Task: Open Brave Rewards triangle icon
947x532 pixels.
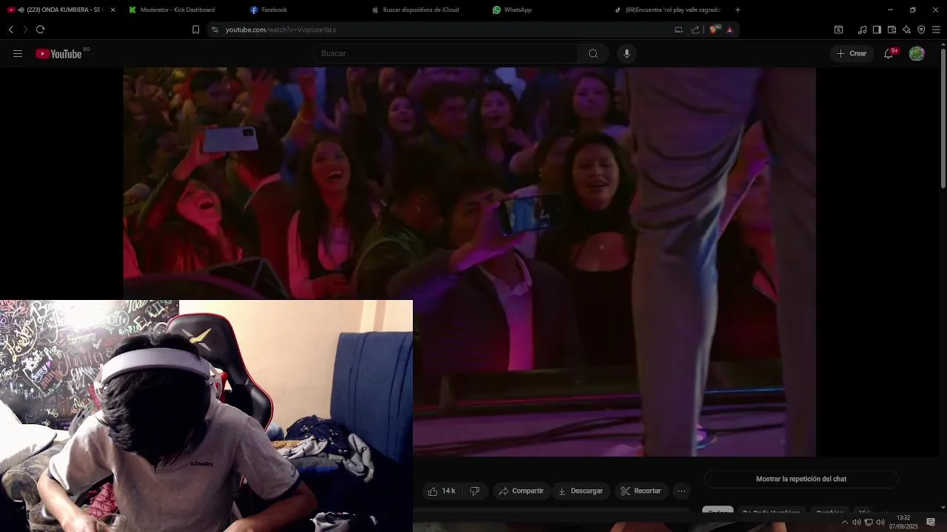Action: (729, 30)
